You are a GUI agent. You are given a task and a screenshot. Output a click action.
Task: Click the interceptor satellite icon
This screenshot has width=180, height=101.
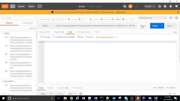click(125, 6)
